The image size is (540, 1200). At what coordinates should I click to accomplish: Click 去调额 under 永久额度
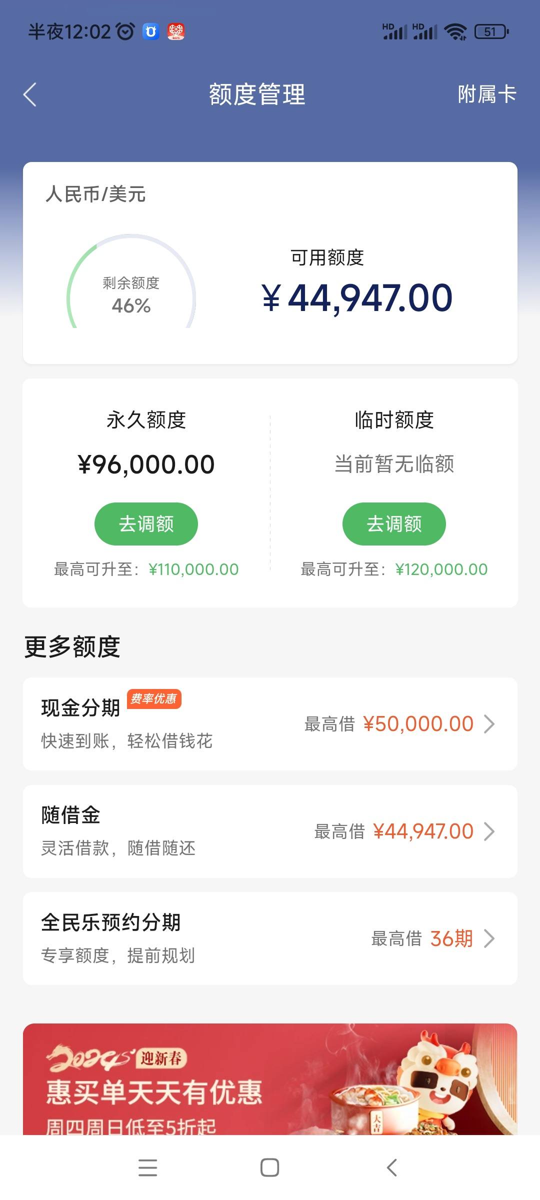[146, 524]
